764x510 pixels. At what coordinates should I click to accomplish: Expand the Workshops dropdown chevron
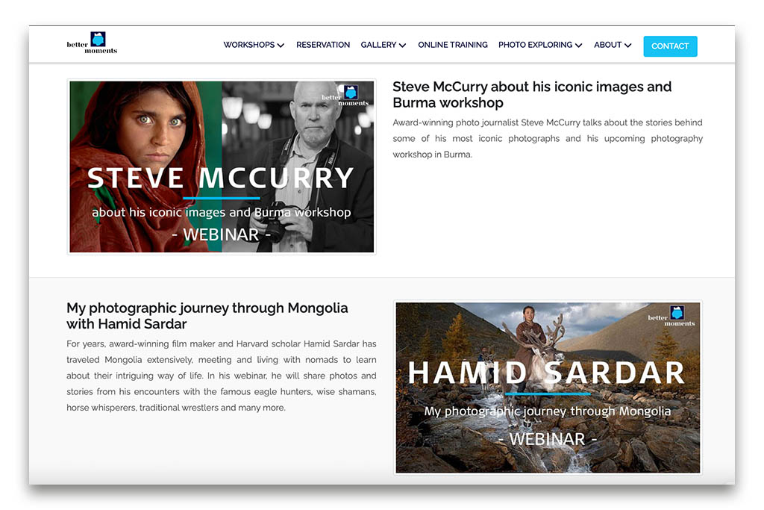coord(281,46)
